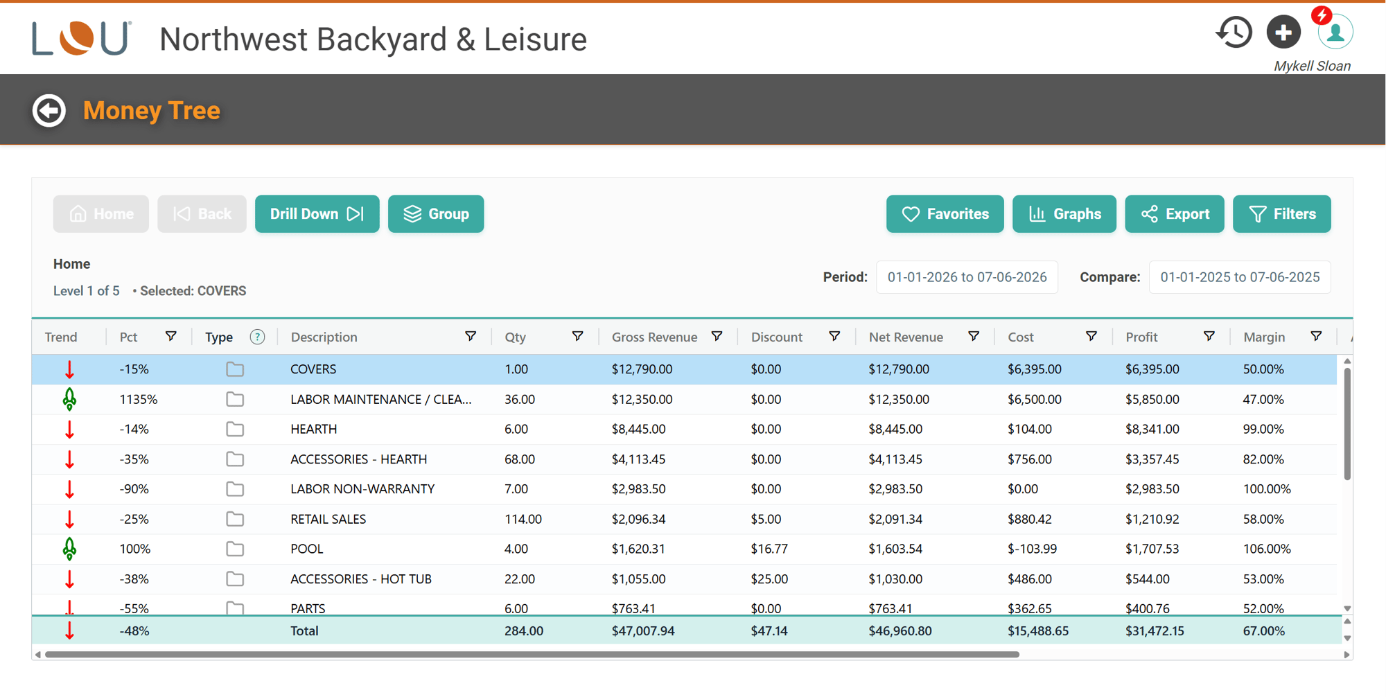Click the HEARTH row folder icon
1386x697 pixels.
coord(235,430)
